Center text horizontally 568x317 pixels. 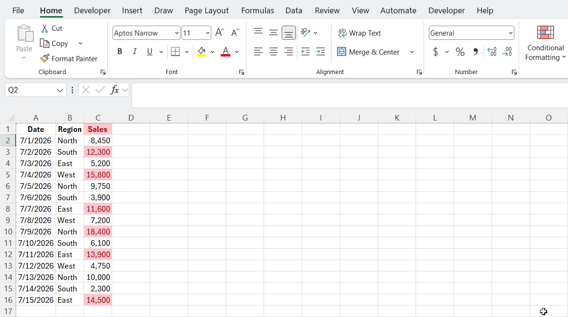274,52
